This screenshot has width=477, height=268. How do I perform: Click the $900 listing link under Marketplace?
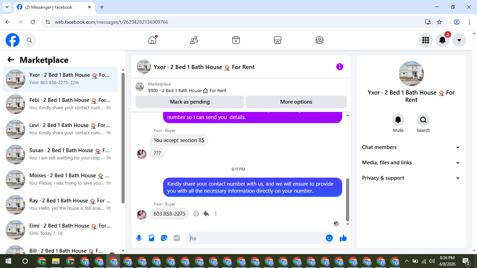click(x=187, y=90)
